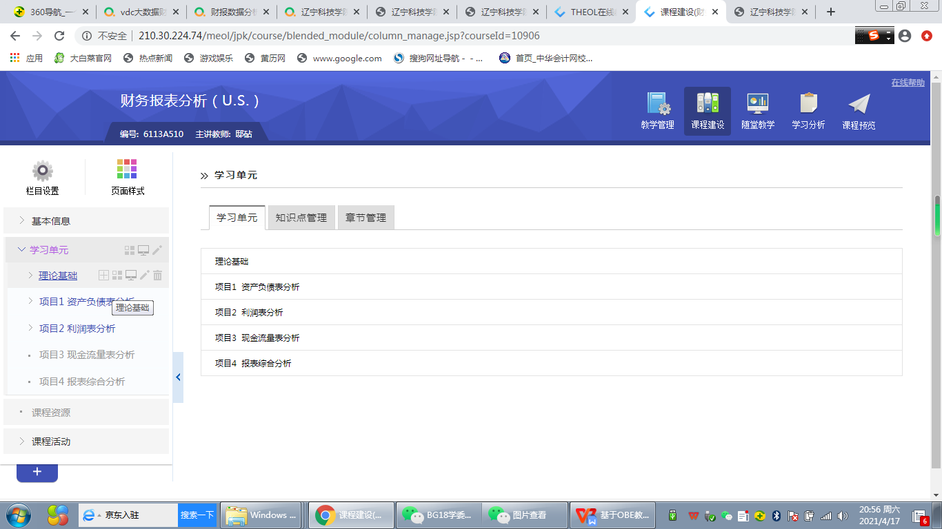Open the 应用 apps bookmark shortcut
942x529 pixels.
pyautogui.click(x=26, y=59)
